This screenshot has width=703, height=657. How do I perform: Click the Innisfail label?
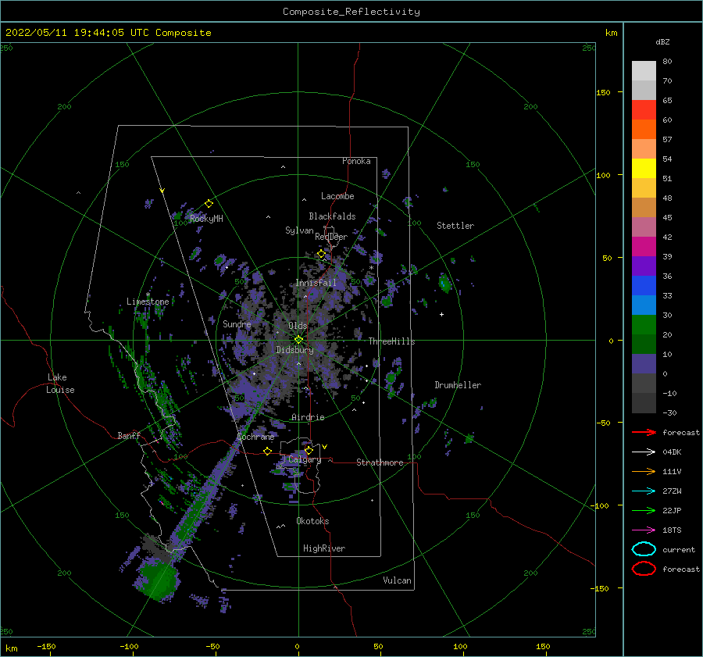pos(316,283)
